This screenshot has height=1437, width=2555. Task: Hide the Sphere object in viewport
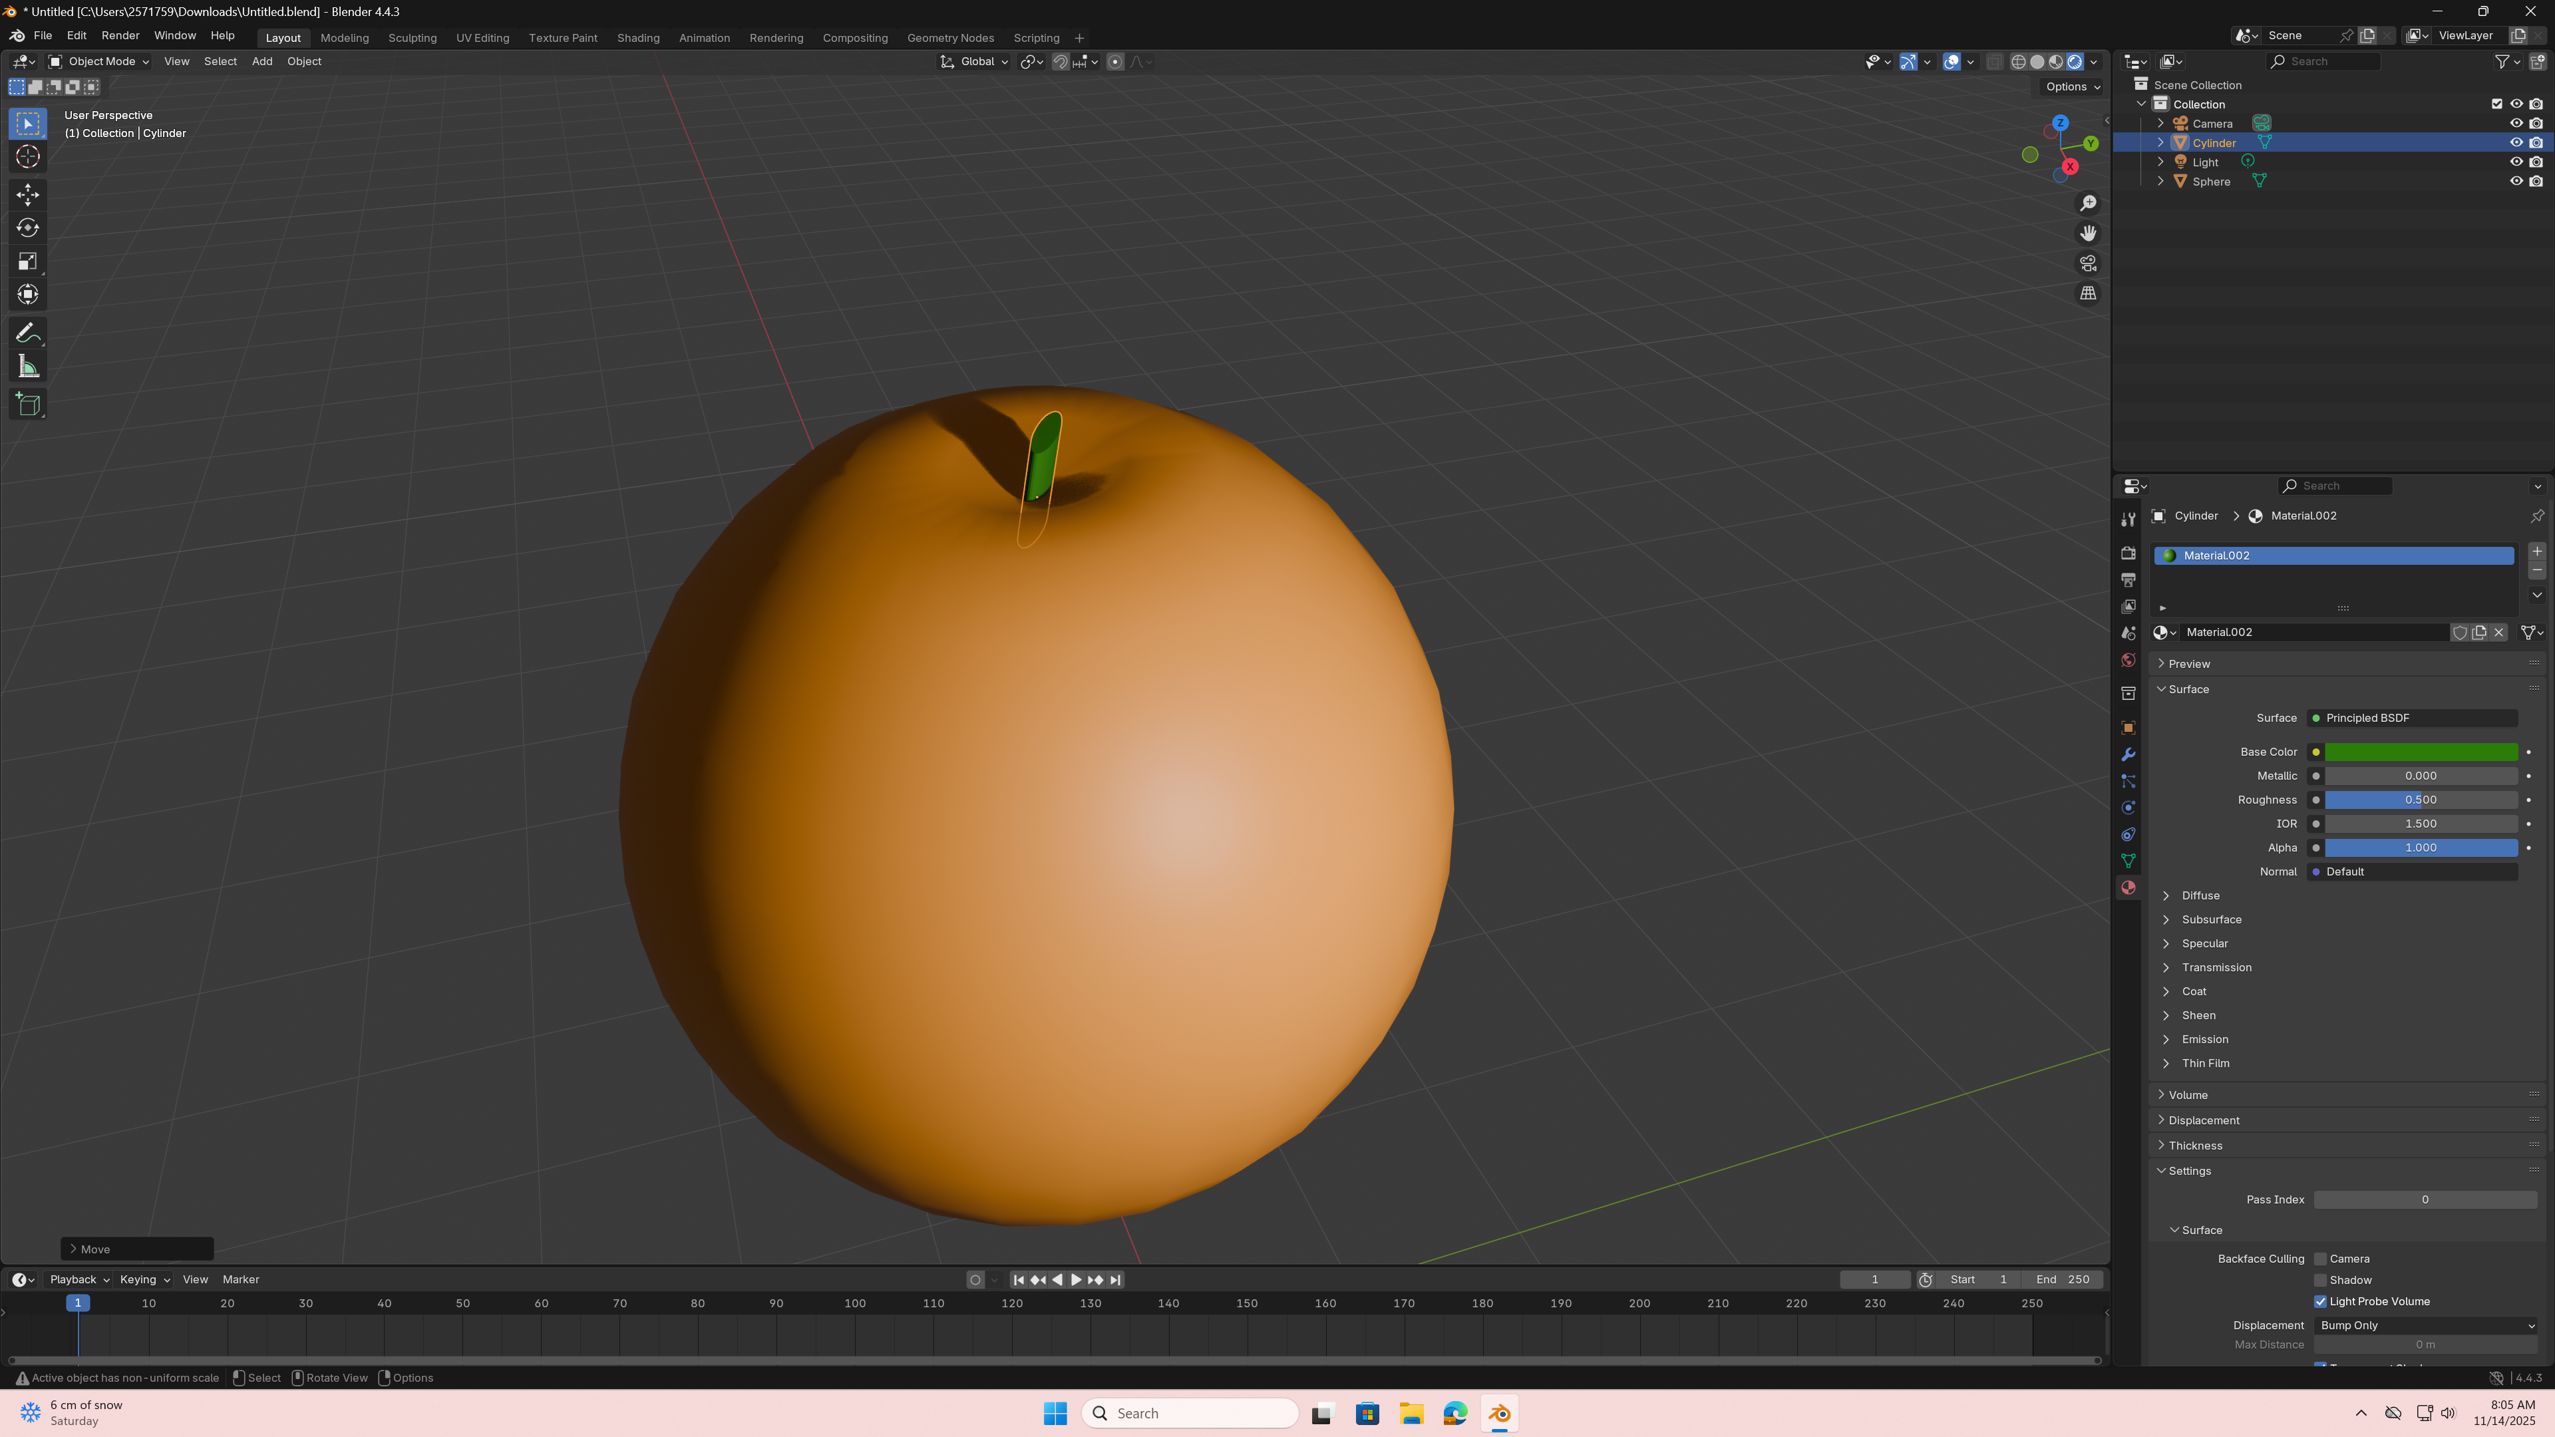2516,182
